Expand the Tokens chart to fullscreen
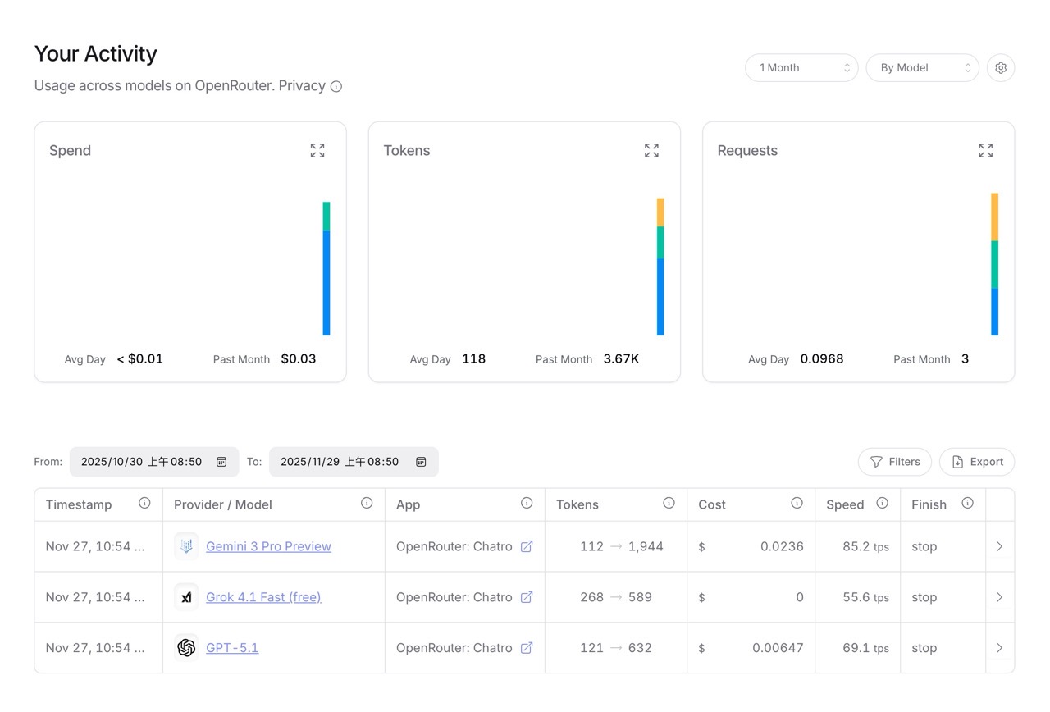1050x712 pixels. 651,151
